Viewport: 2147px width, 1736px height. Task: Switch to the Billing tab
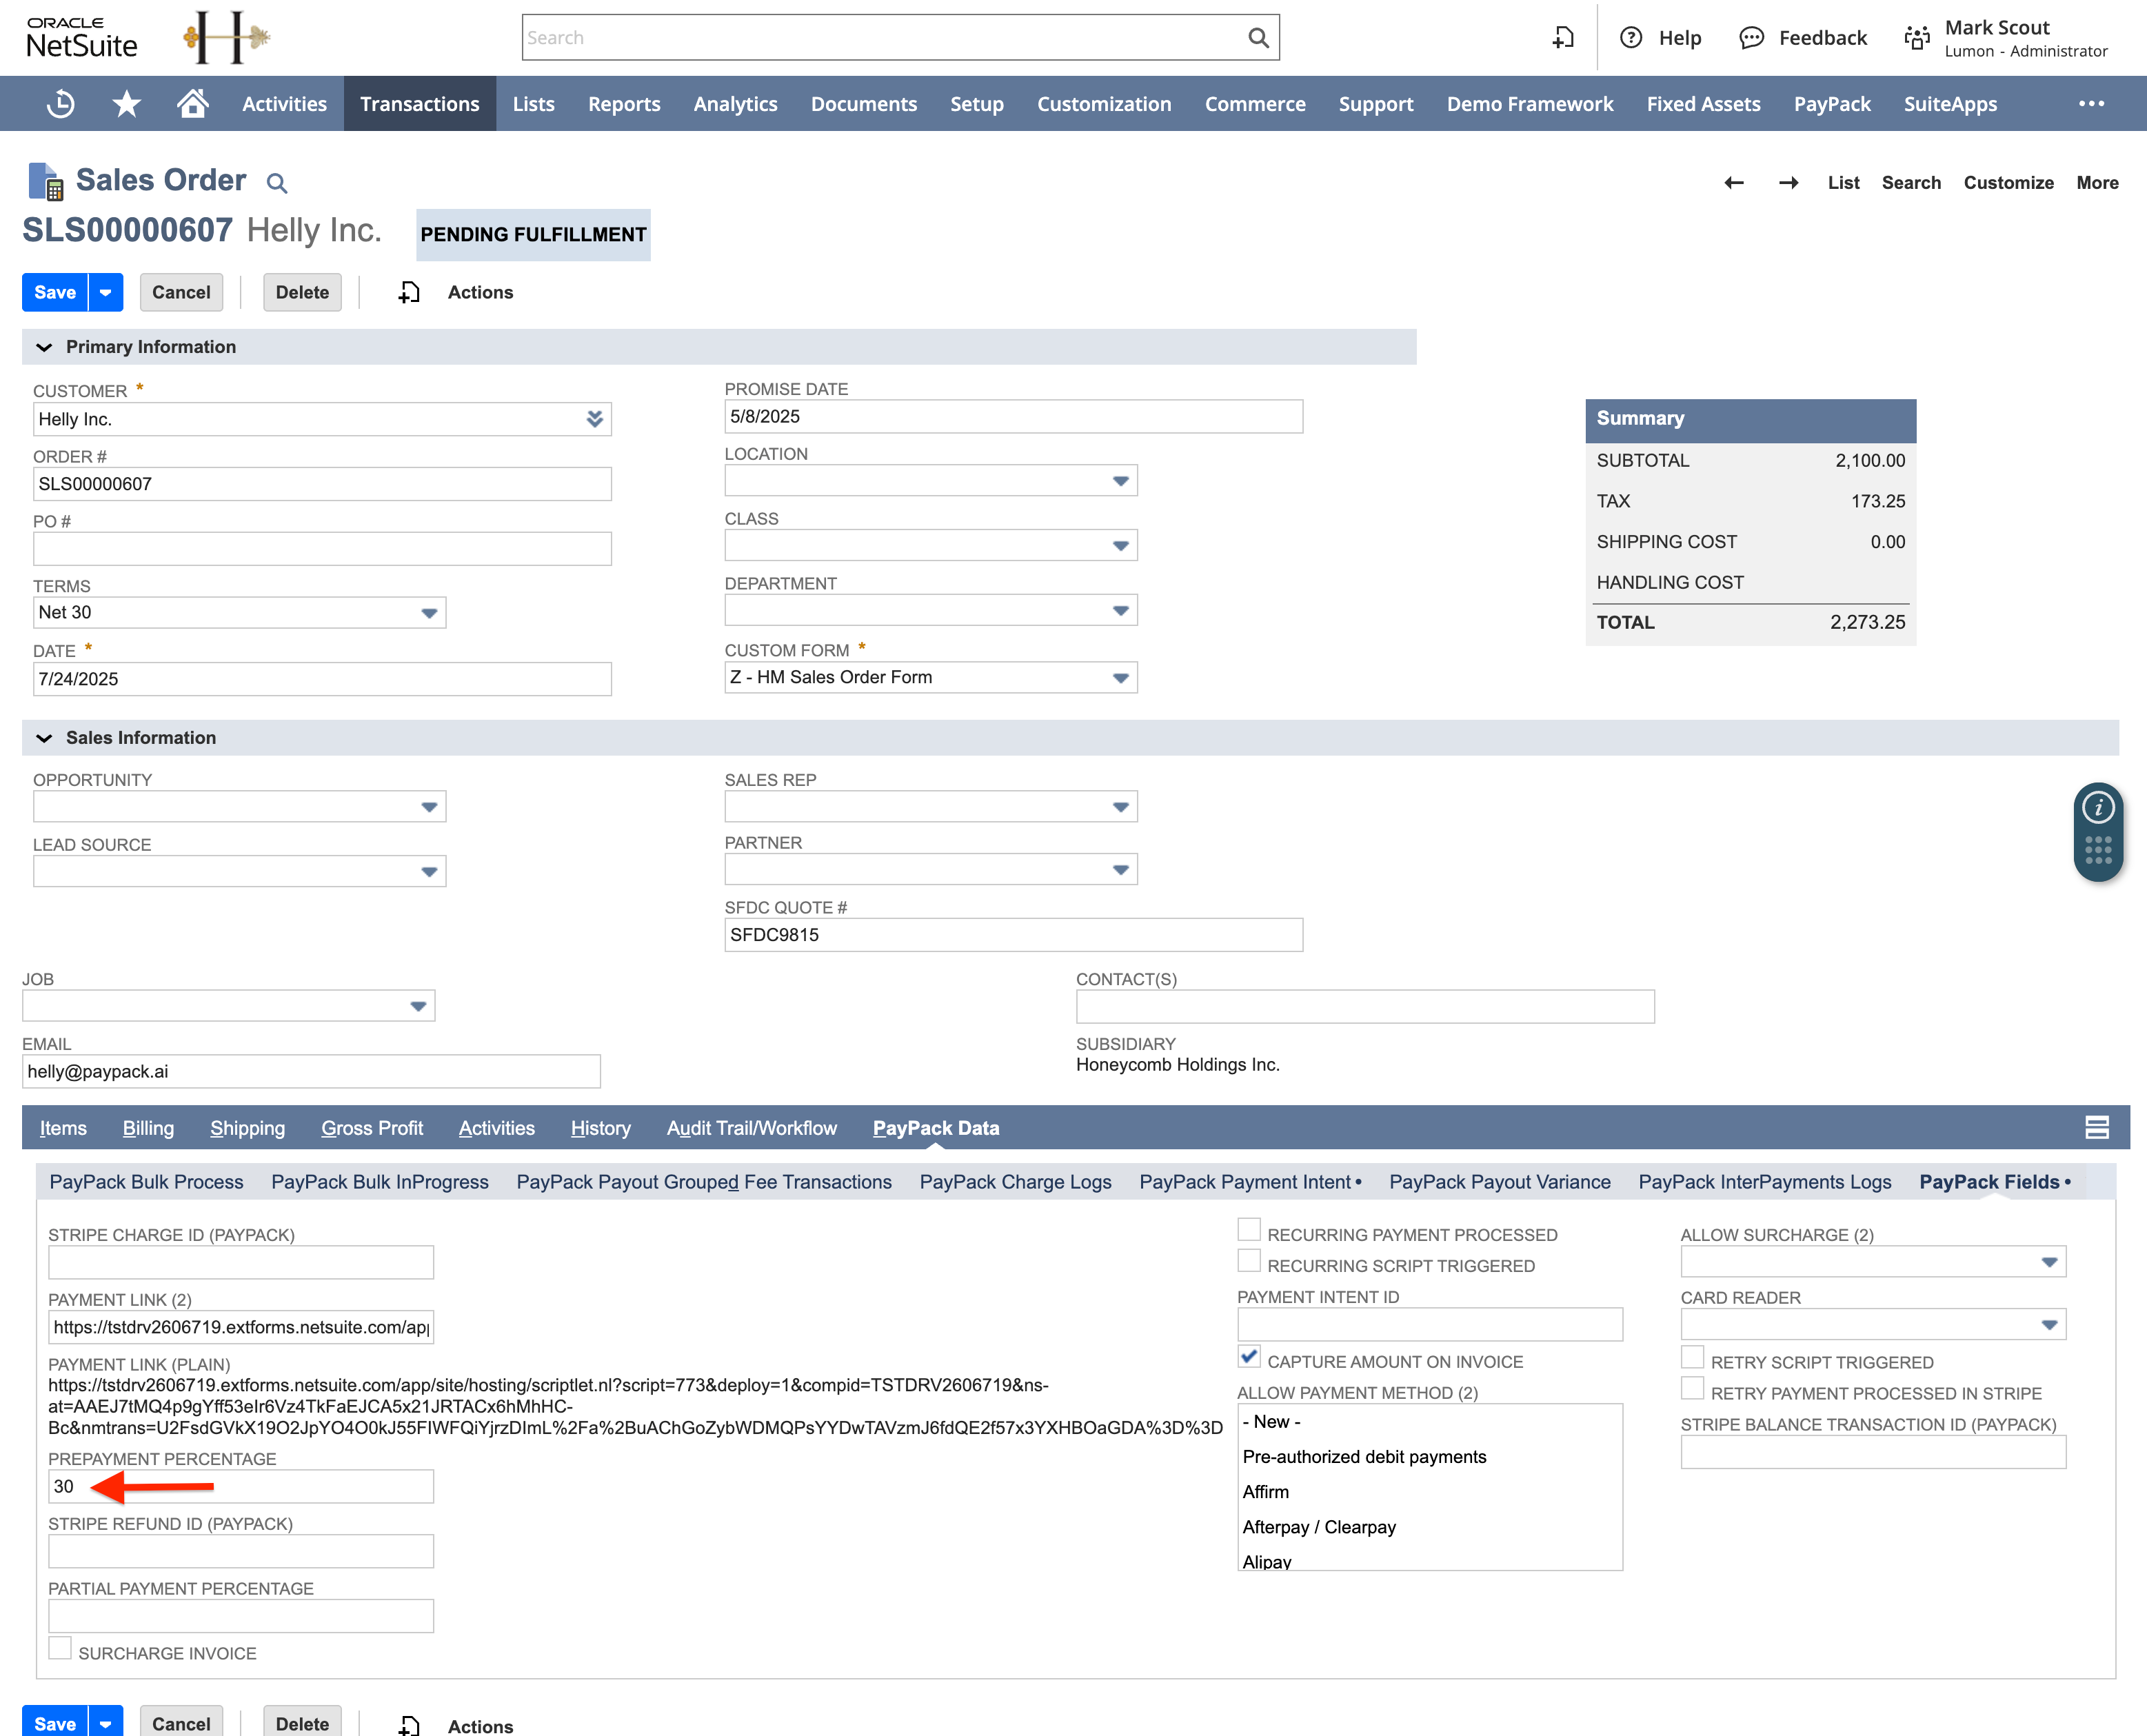point(148,1128)
